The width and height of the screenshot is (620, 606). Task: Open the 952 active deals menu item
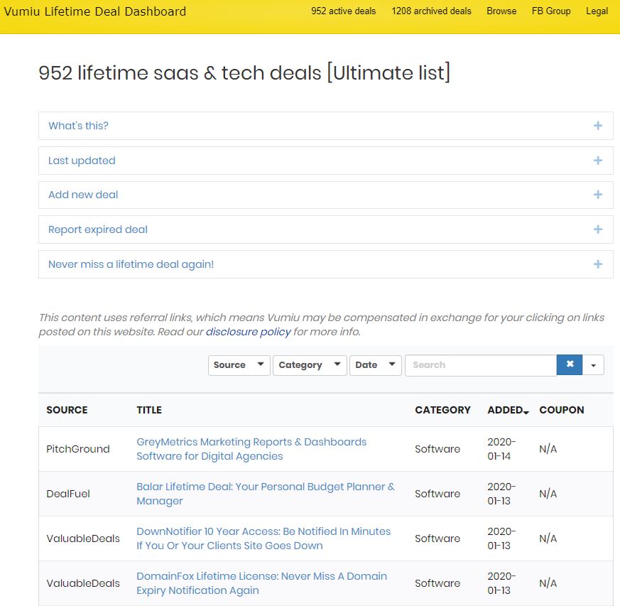click(x=343, y=11)
